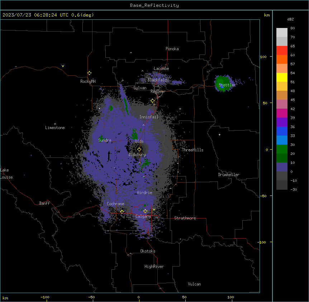This screenshot has width=309, height=302.
Task: Select the Limestone map label
Action: 55,128
